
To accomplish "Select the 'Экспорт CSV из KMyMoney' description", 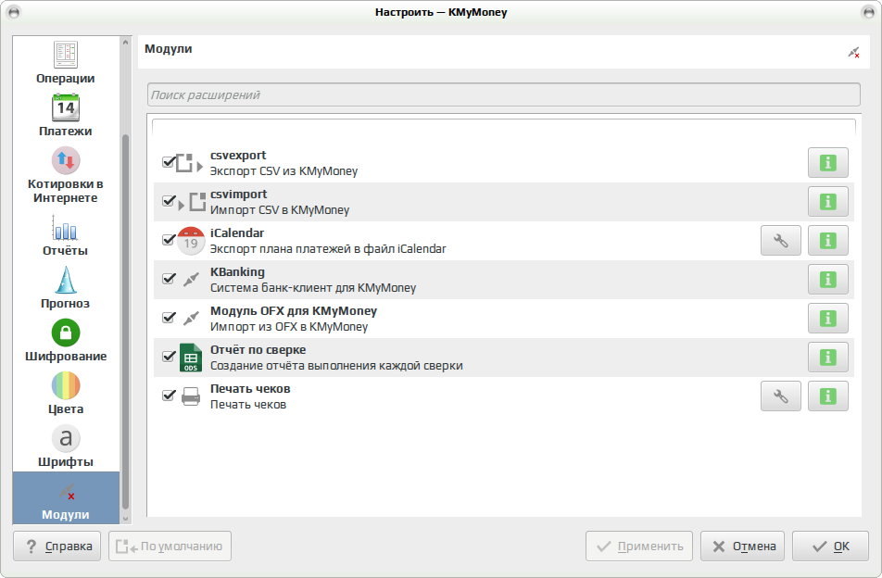I will coord(284,171).
